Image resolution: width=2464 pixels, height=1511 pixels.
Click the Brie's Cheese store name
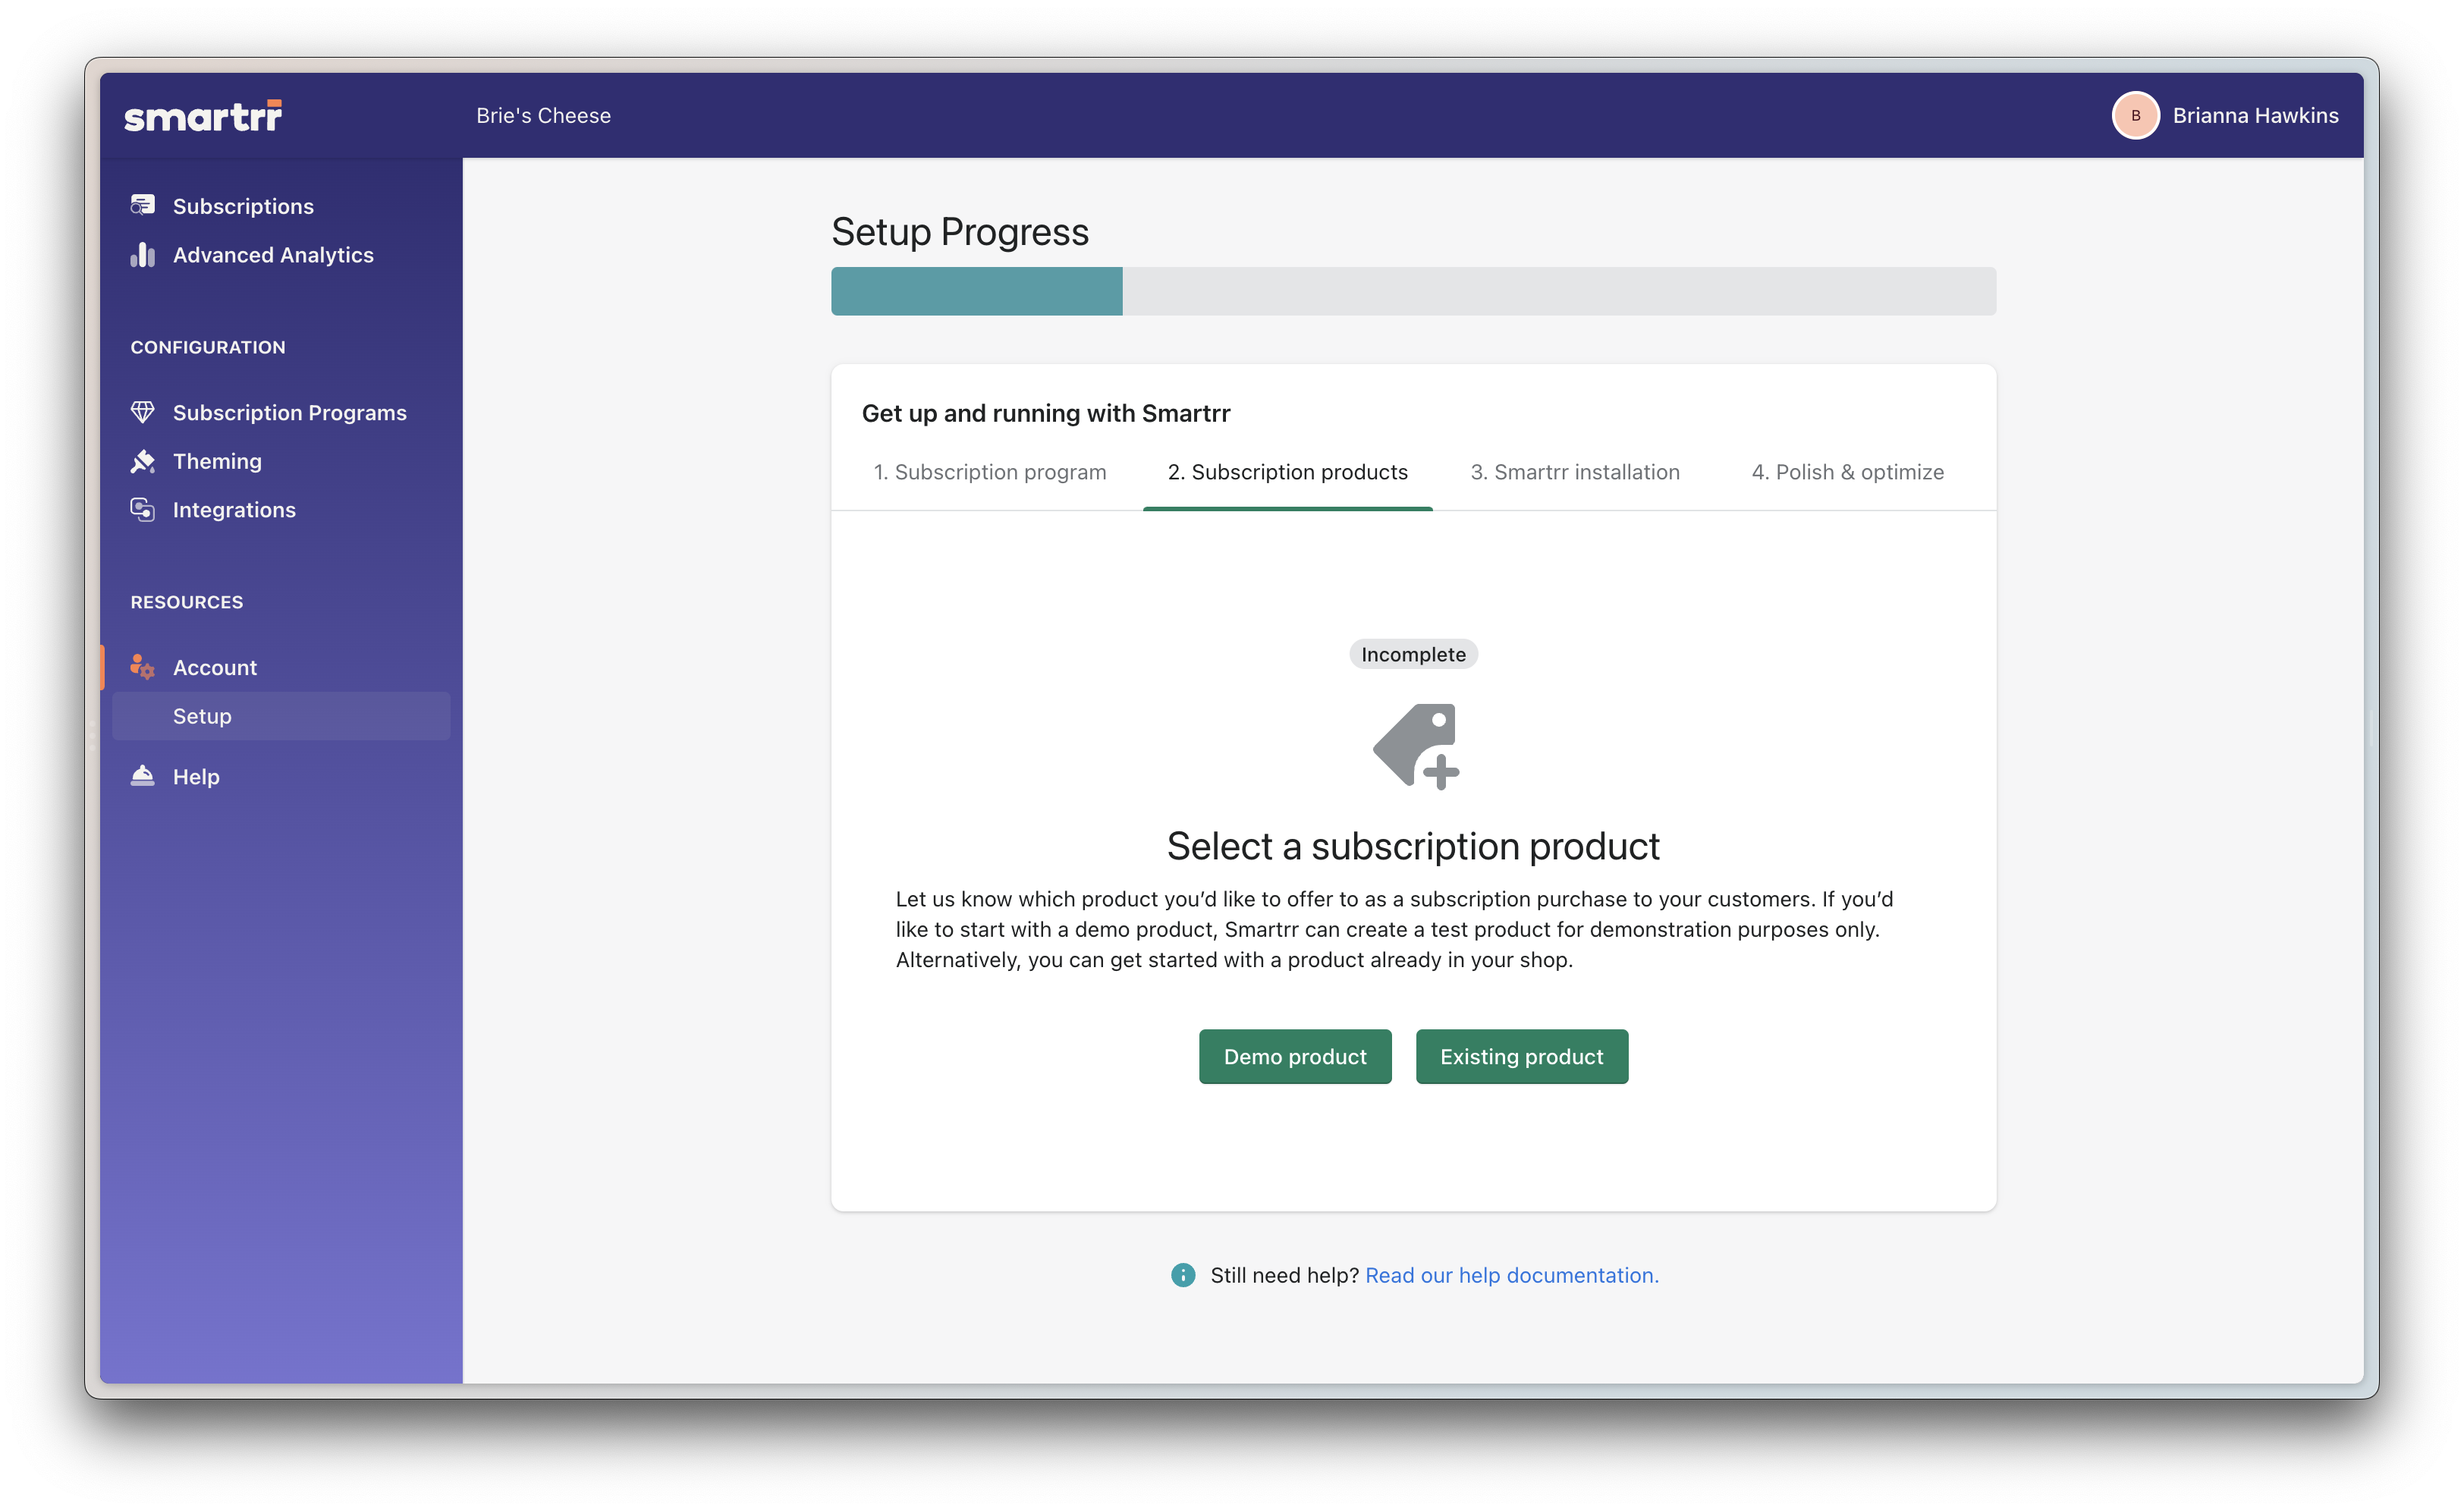(x=543, y=116)
